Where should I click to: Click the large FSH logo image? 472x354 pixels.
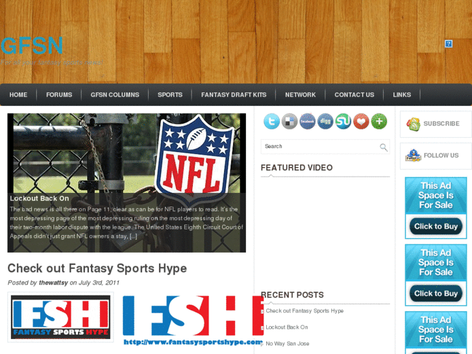[193, 320]
